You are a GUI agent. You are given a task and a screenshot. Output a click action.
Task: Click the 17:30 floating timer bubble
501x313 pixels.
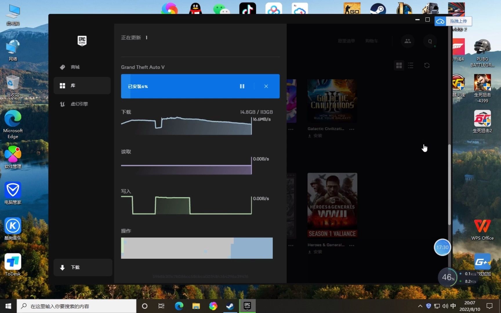tap(442, 247)
